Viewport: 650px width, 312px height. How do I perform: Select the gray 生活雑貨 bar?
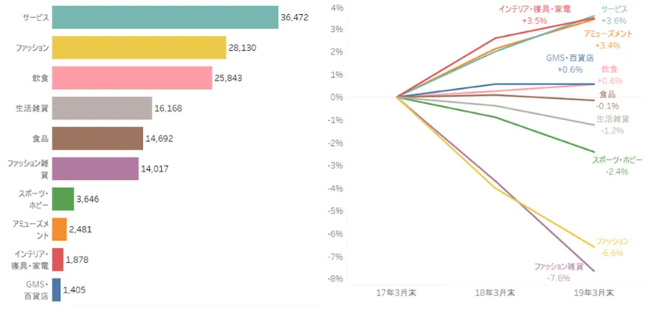click(x=102, y=108)
